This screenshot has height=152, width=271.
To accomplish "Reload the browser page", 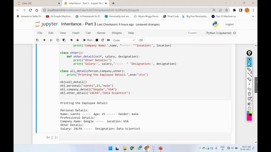I will [30, 10].
